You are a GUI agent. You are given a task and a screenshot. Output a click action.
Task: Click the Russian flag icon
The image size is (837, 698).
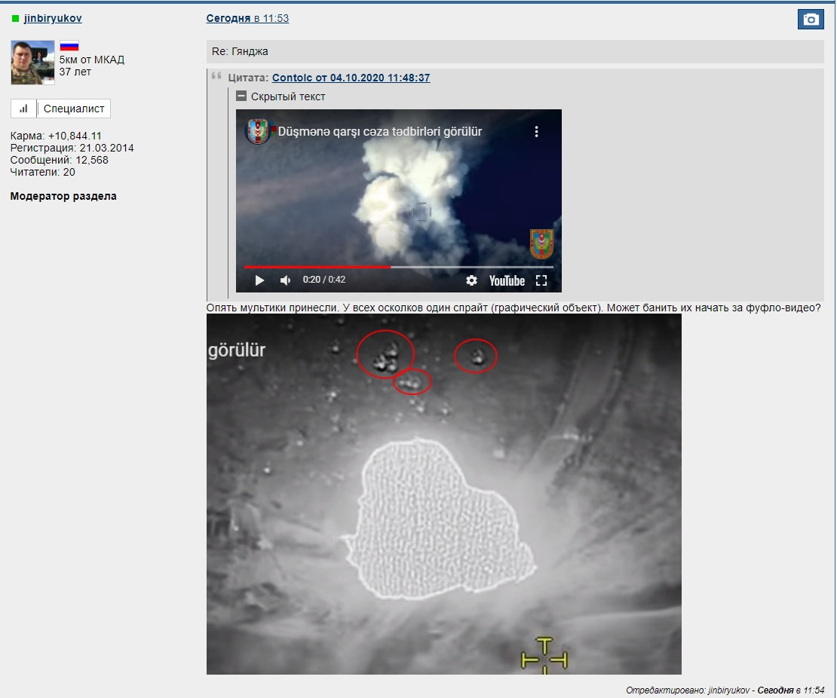pos(69,46)
